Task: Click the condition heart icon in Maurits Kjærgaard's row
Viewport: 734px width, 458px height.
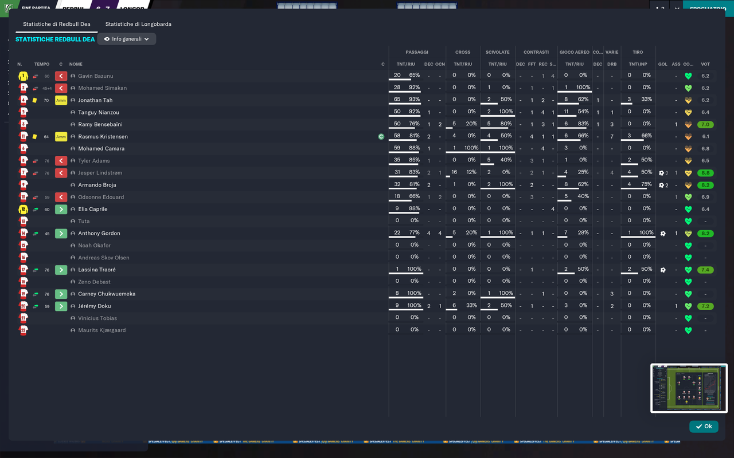Action: coord(688,330)
